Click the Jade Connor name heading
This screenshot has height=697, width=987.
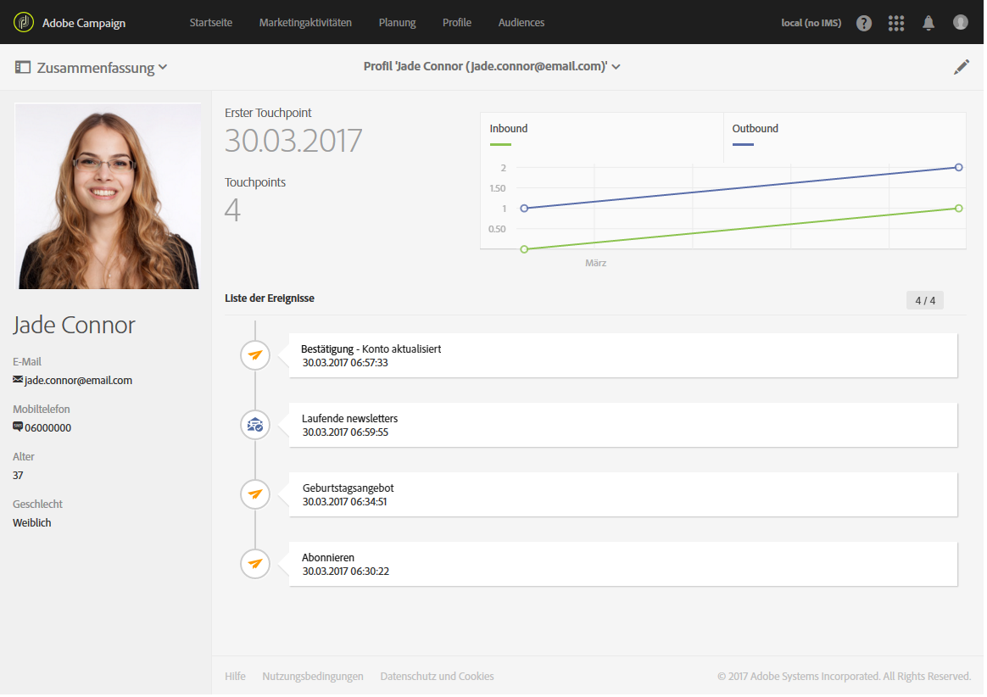[74, 325]
